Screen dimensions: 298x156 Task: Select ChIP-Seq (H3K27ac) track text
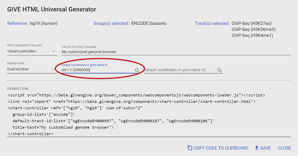251,23
